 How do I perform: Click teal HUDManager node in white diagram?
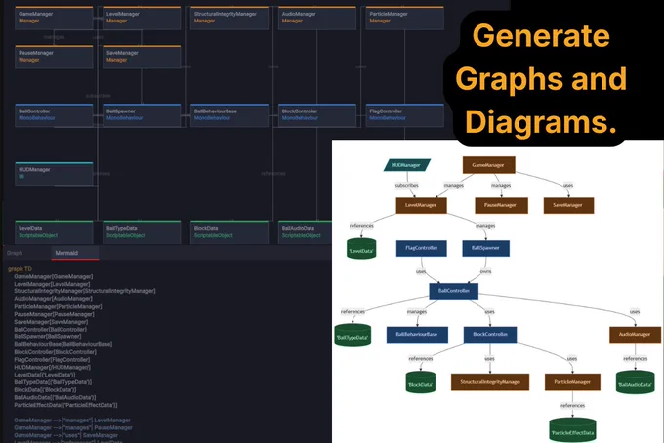tap(407, 165)
